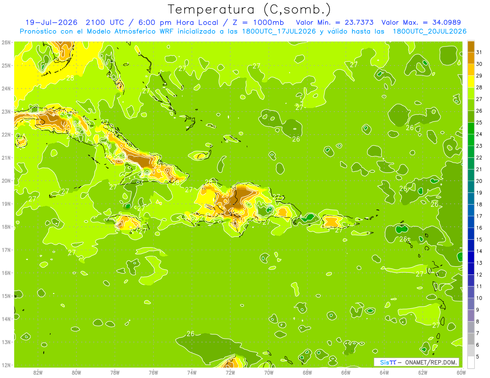Click the "66W" longitude axis label
Image resolution: width=490 pixels, height=378 pixels.
tap(346, 372)
